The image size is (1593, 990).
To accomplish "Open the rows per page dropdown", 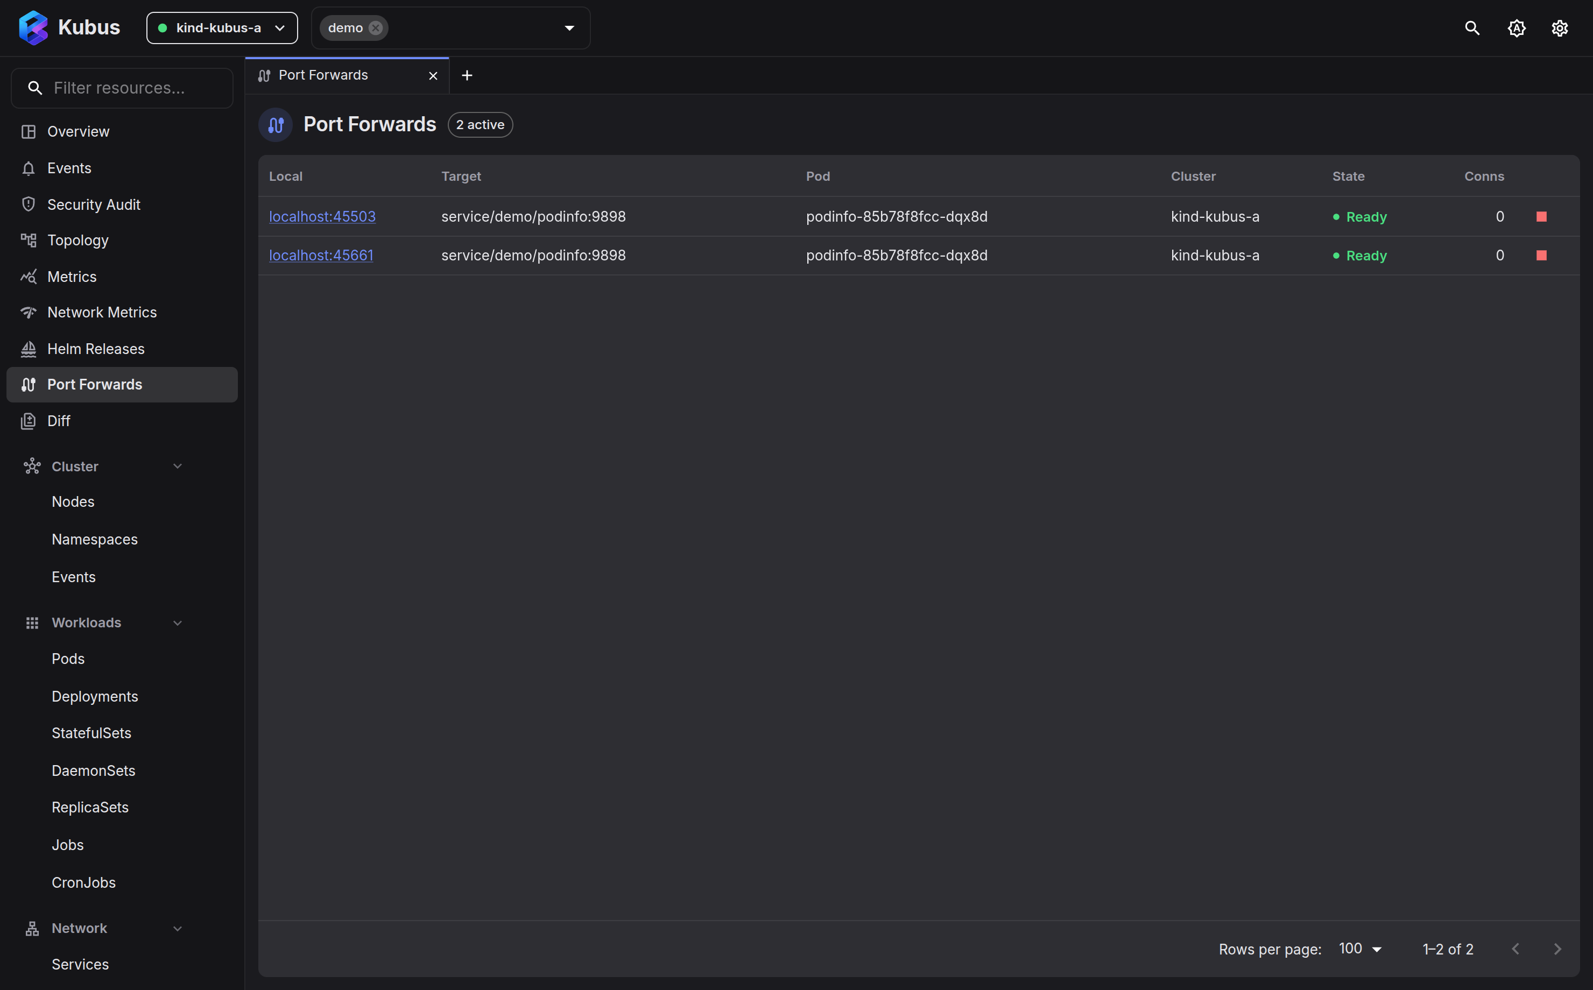I will [x=1360, y=949].
